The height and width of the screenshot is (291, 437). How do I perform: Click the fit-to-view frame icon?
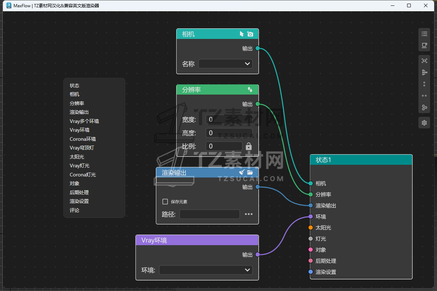(424, 61)
